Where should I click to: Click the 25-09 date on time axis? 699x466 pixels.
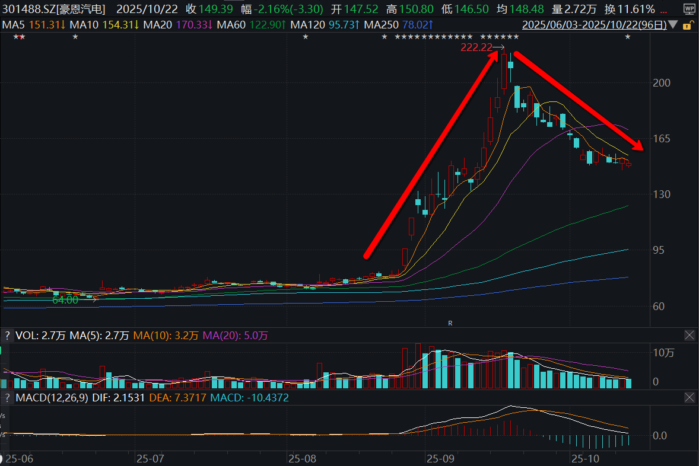pyautogui.click(x=440, y=458)
